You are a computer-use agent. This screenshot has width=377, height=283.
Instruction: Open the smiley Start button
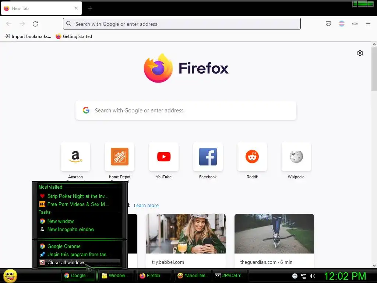[x=10, y=276]
